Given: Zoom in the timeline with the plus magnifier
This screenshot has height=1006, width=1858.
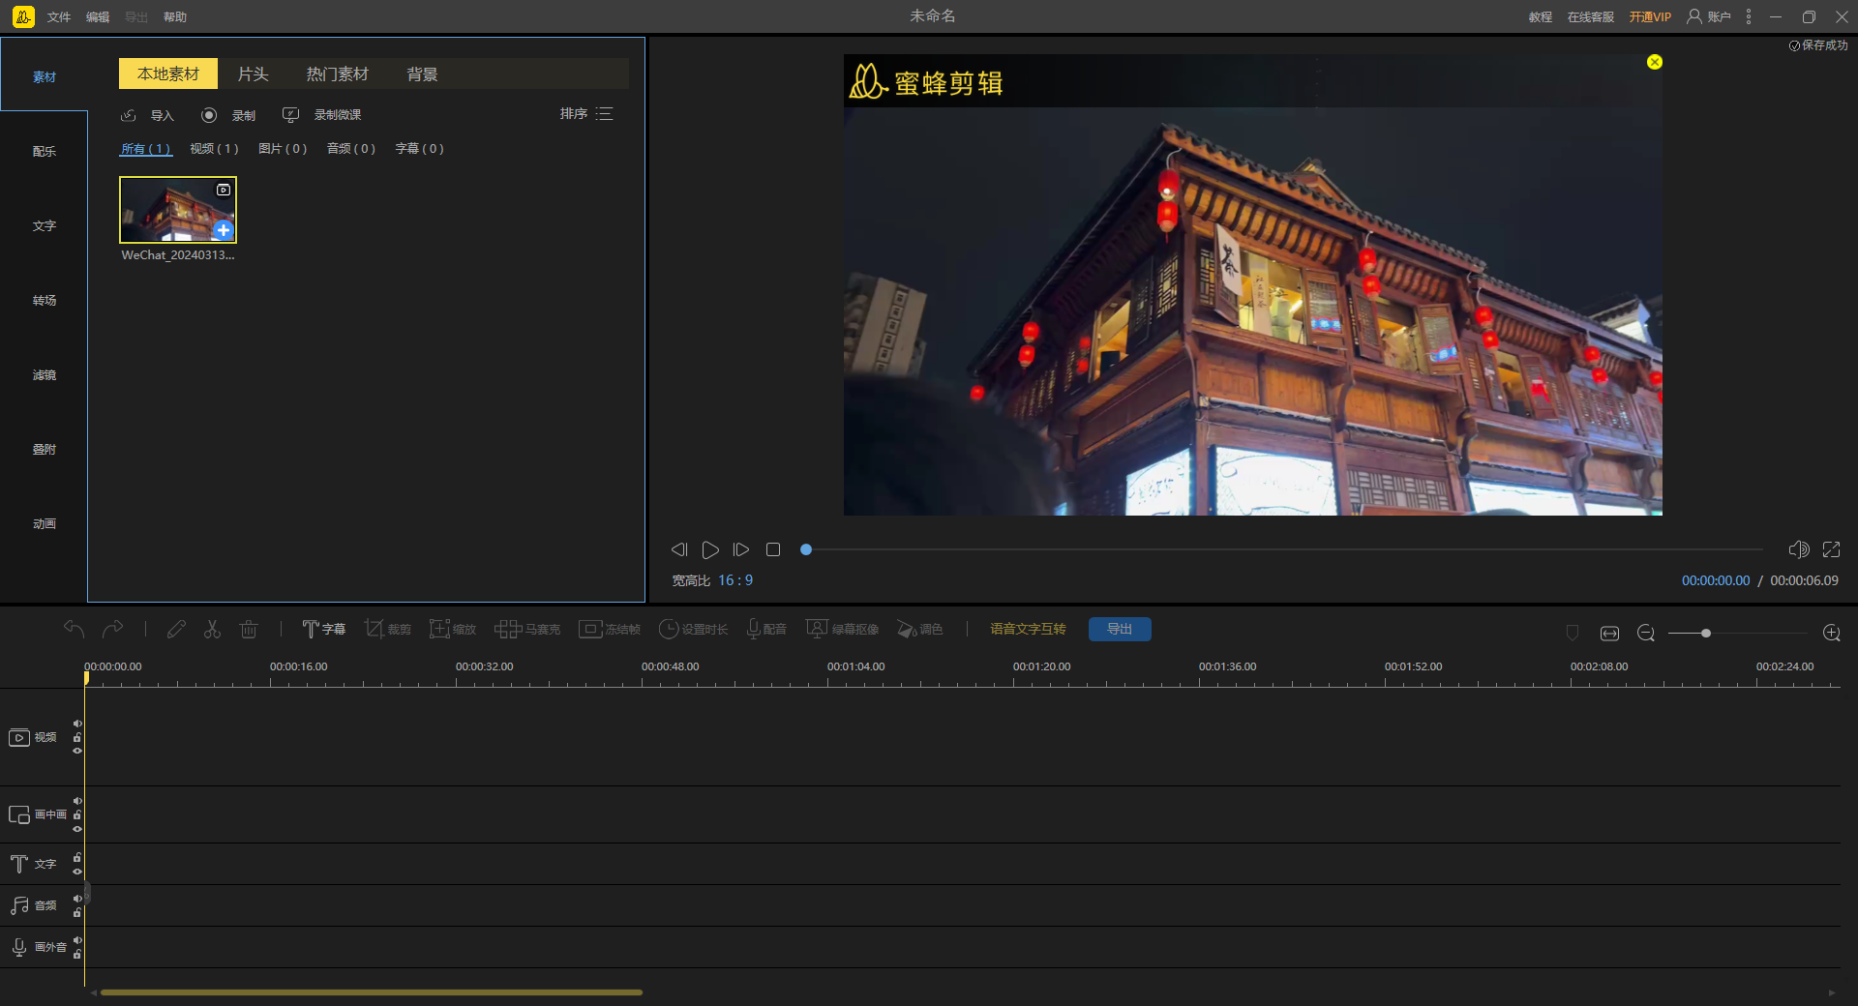Looking at the screenshot, I should tap(1831, 633).
